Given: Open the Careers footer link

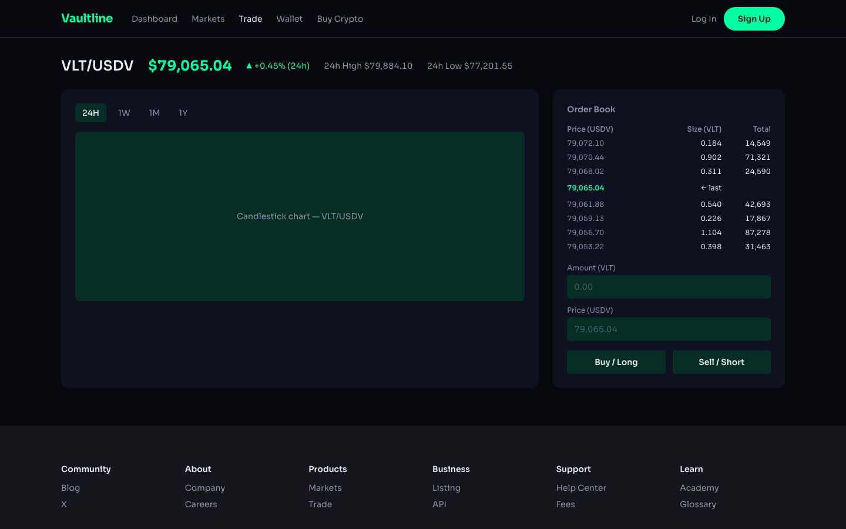Looking at the screenshot, I should click(x=201, y=504).
